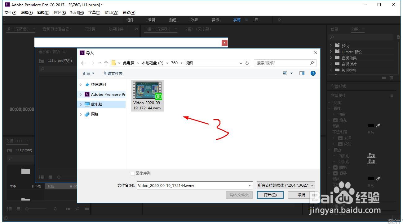Switch to the 音频 workspace tab
403x224 pixels.
tap(215, 20)
